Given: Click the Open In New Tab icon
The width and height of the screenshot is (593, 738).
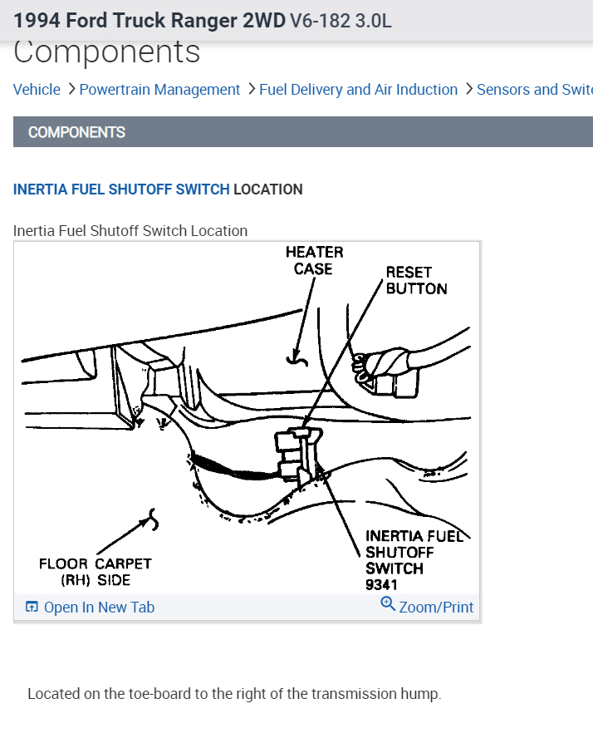Looking at the screenshot, I should (32, 608).
